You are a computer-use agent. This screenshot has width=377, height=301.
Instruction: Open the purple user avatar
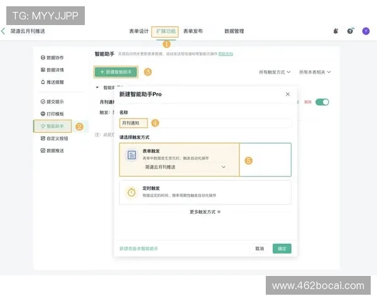[366, 31]
